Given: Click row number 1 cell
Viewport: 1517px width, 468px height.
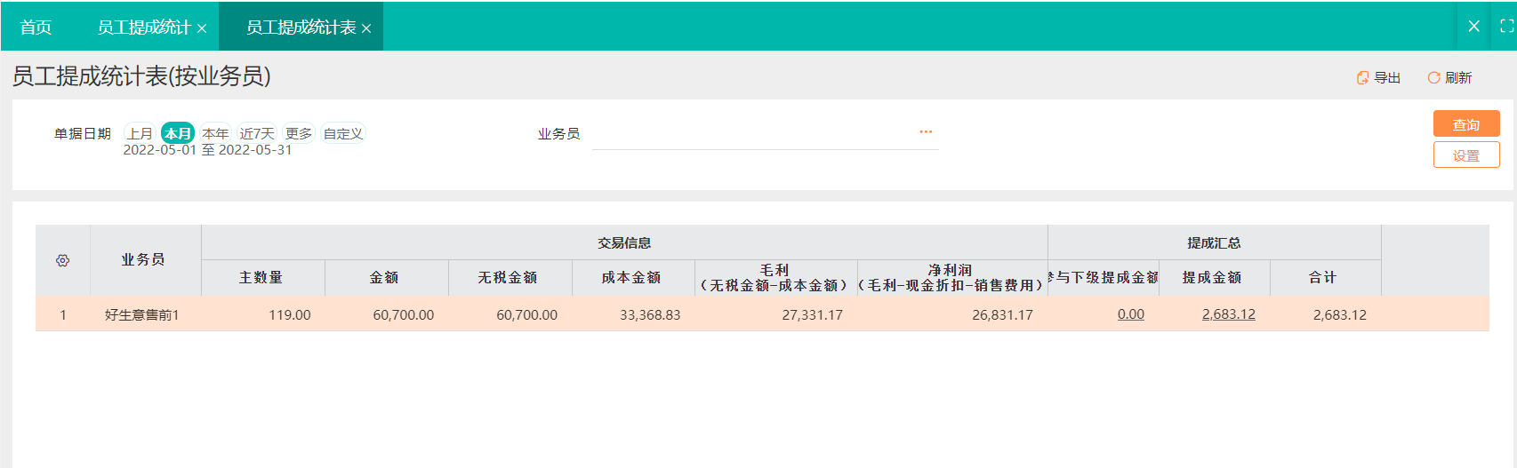Looking at the screenshot, I should click(63, 315).
